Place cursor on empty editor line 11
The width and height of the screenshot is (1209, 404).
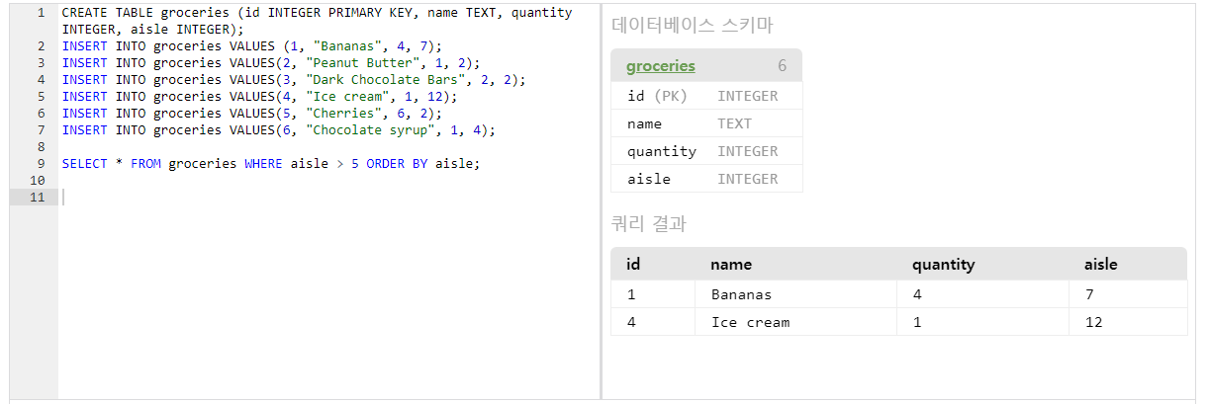pos(329,197)
